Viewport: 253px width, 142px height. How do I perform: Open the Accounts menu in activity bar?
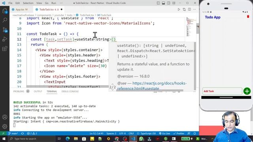[5, 117]
